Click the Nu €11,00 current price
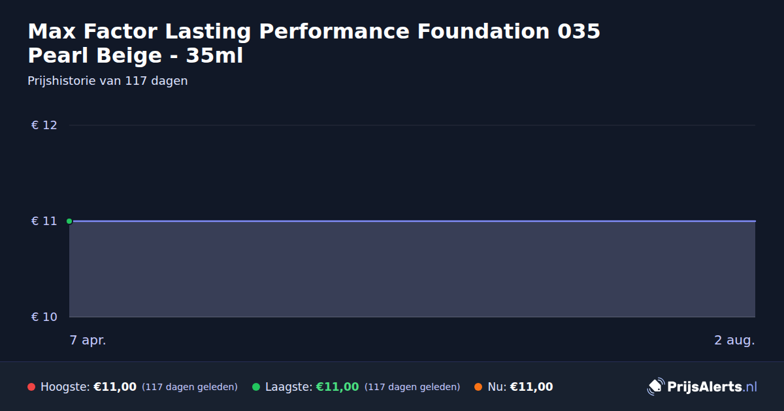The height and width of the screenshot is (411, 784). pos(531,387)
